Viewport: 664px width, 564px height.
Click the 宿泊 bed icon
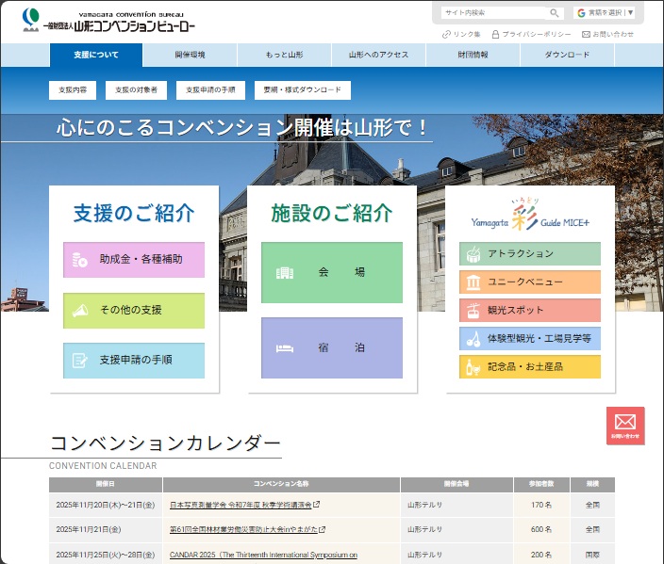click(285, 347)
